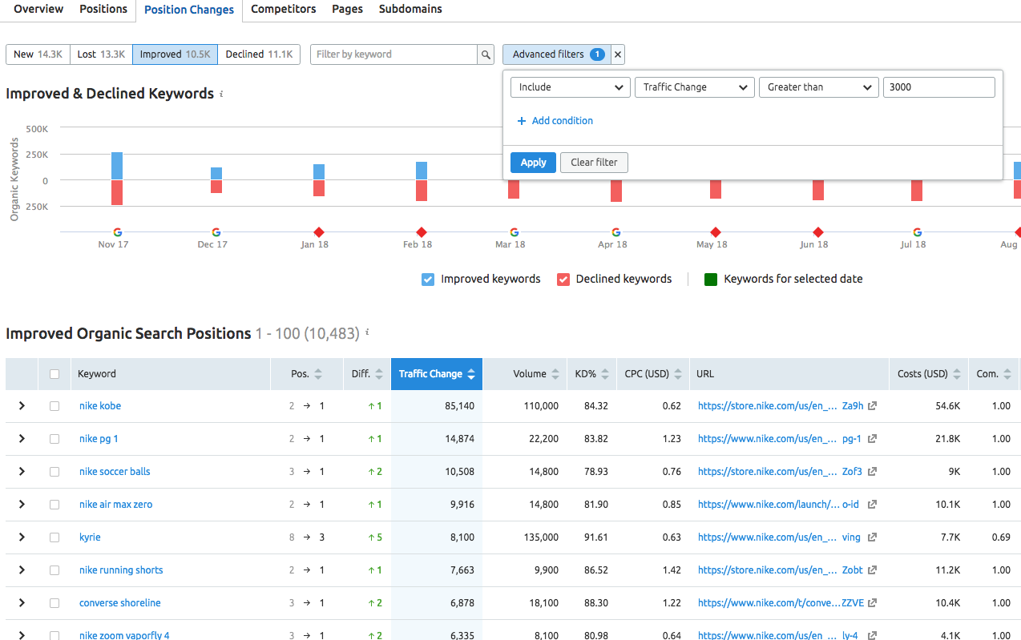The image size is (1021, 640).
Task: Click the info icon beside Improved Organic Search Positions
Action: tap(367, 332)
